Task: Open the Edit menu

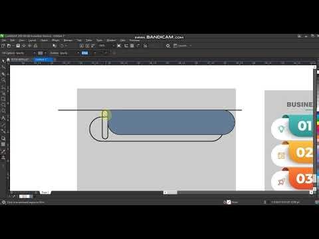Action: coord(13,40)
